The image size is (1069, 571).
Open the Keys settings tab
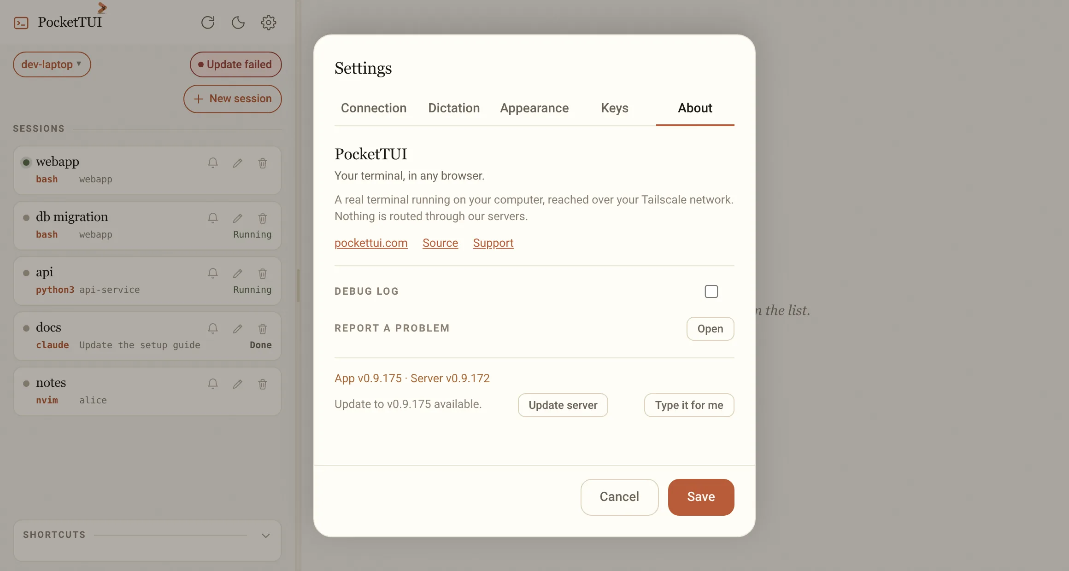pyautogui.click(x=615, y=108)
